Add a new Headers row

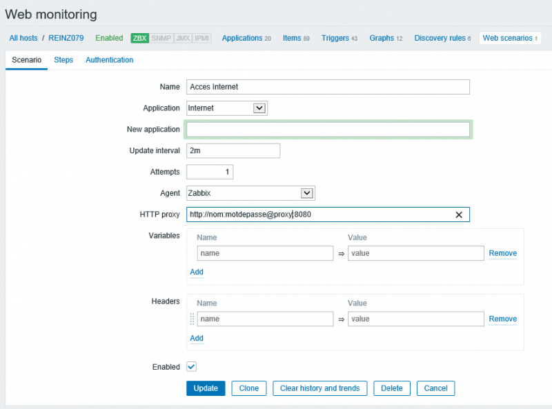coord(197,338)
